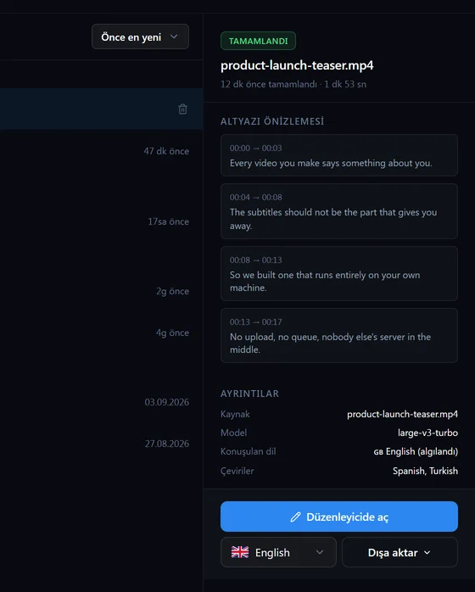
Task: Open the Dışa aktar export menu
Action: pos(400,552)
